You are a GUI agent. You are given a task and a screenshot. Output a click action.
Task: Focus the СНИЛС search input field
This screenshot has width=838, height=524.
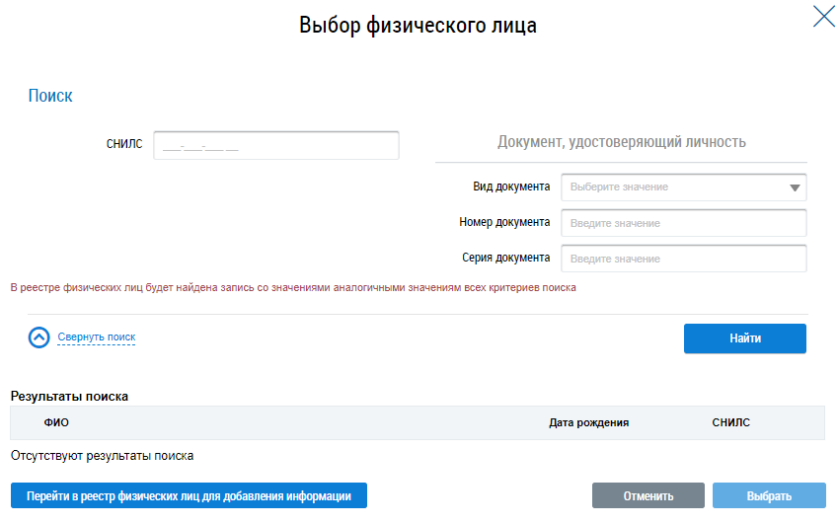[x=276, y=145]
